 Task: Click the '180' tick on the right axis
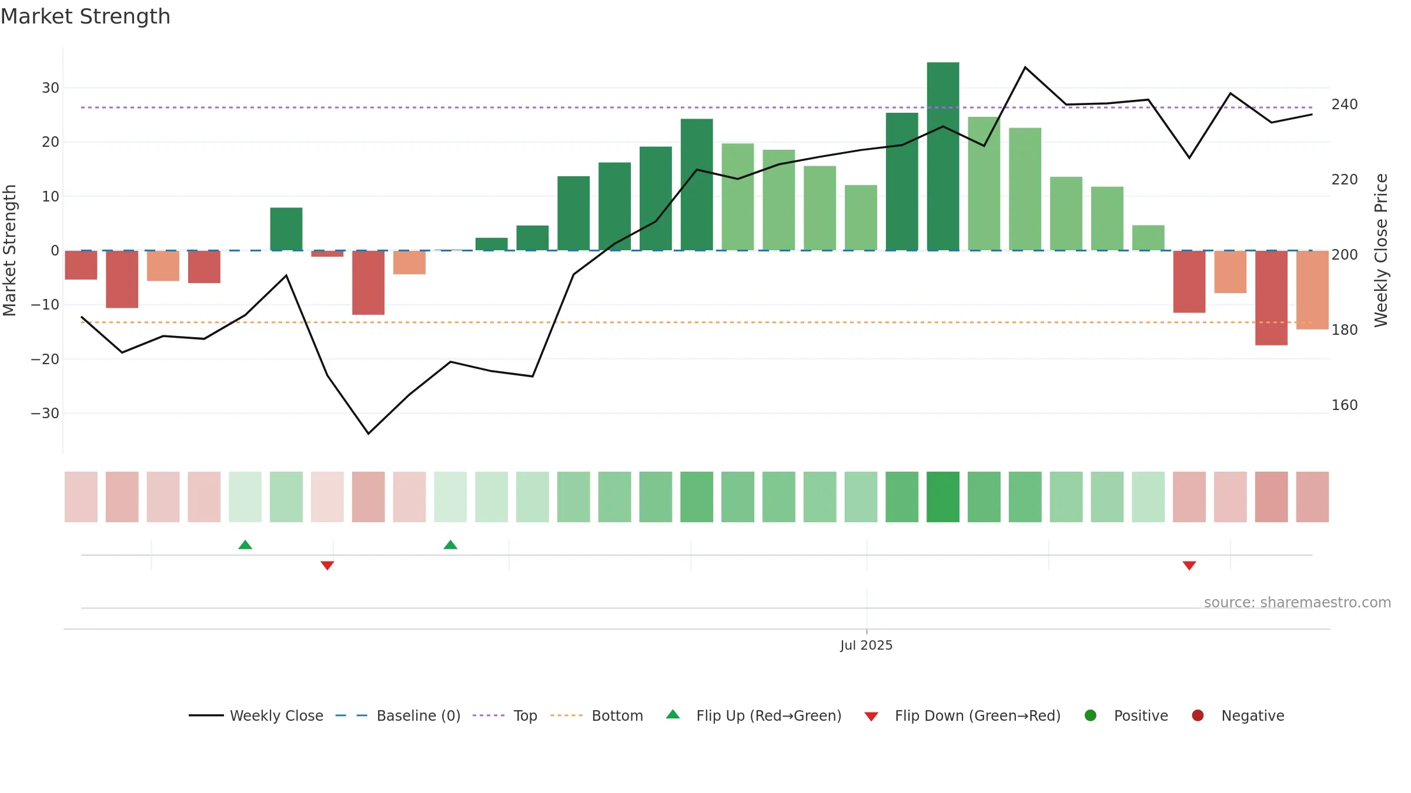pos(1345,330)
